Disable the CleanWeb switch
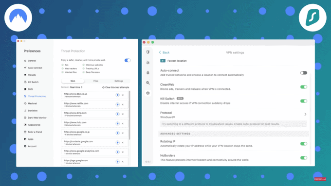The image size is (331, 186). pyautogui.click(x=304, y=87)
